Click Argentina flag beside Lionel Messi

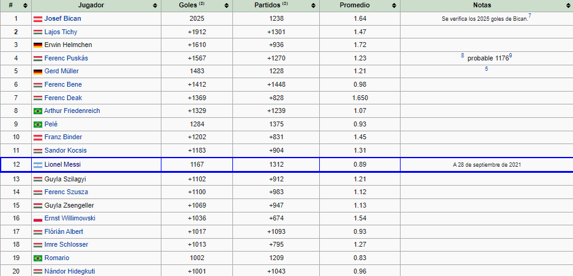38,165
